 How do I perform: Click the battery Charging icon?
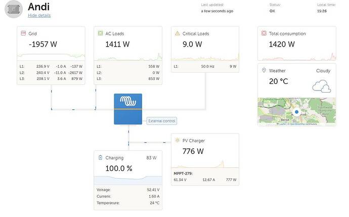[x=100, y=158]
